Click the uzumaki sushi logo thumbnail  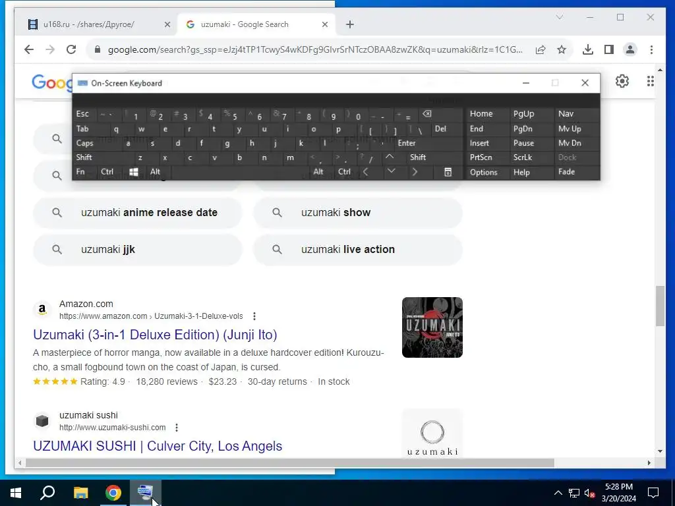point(432,434)
